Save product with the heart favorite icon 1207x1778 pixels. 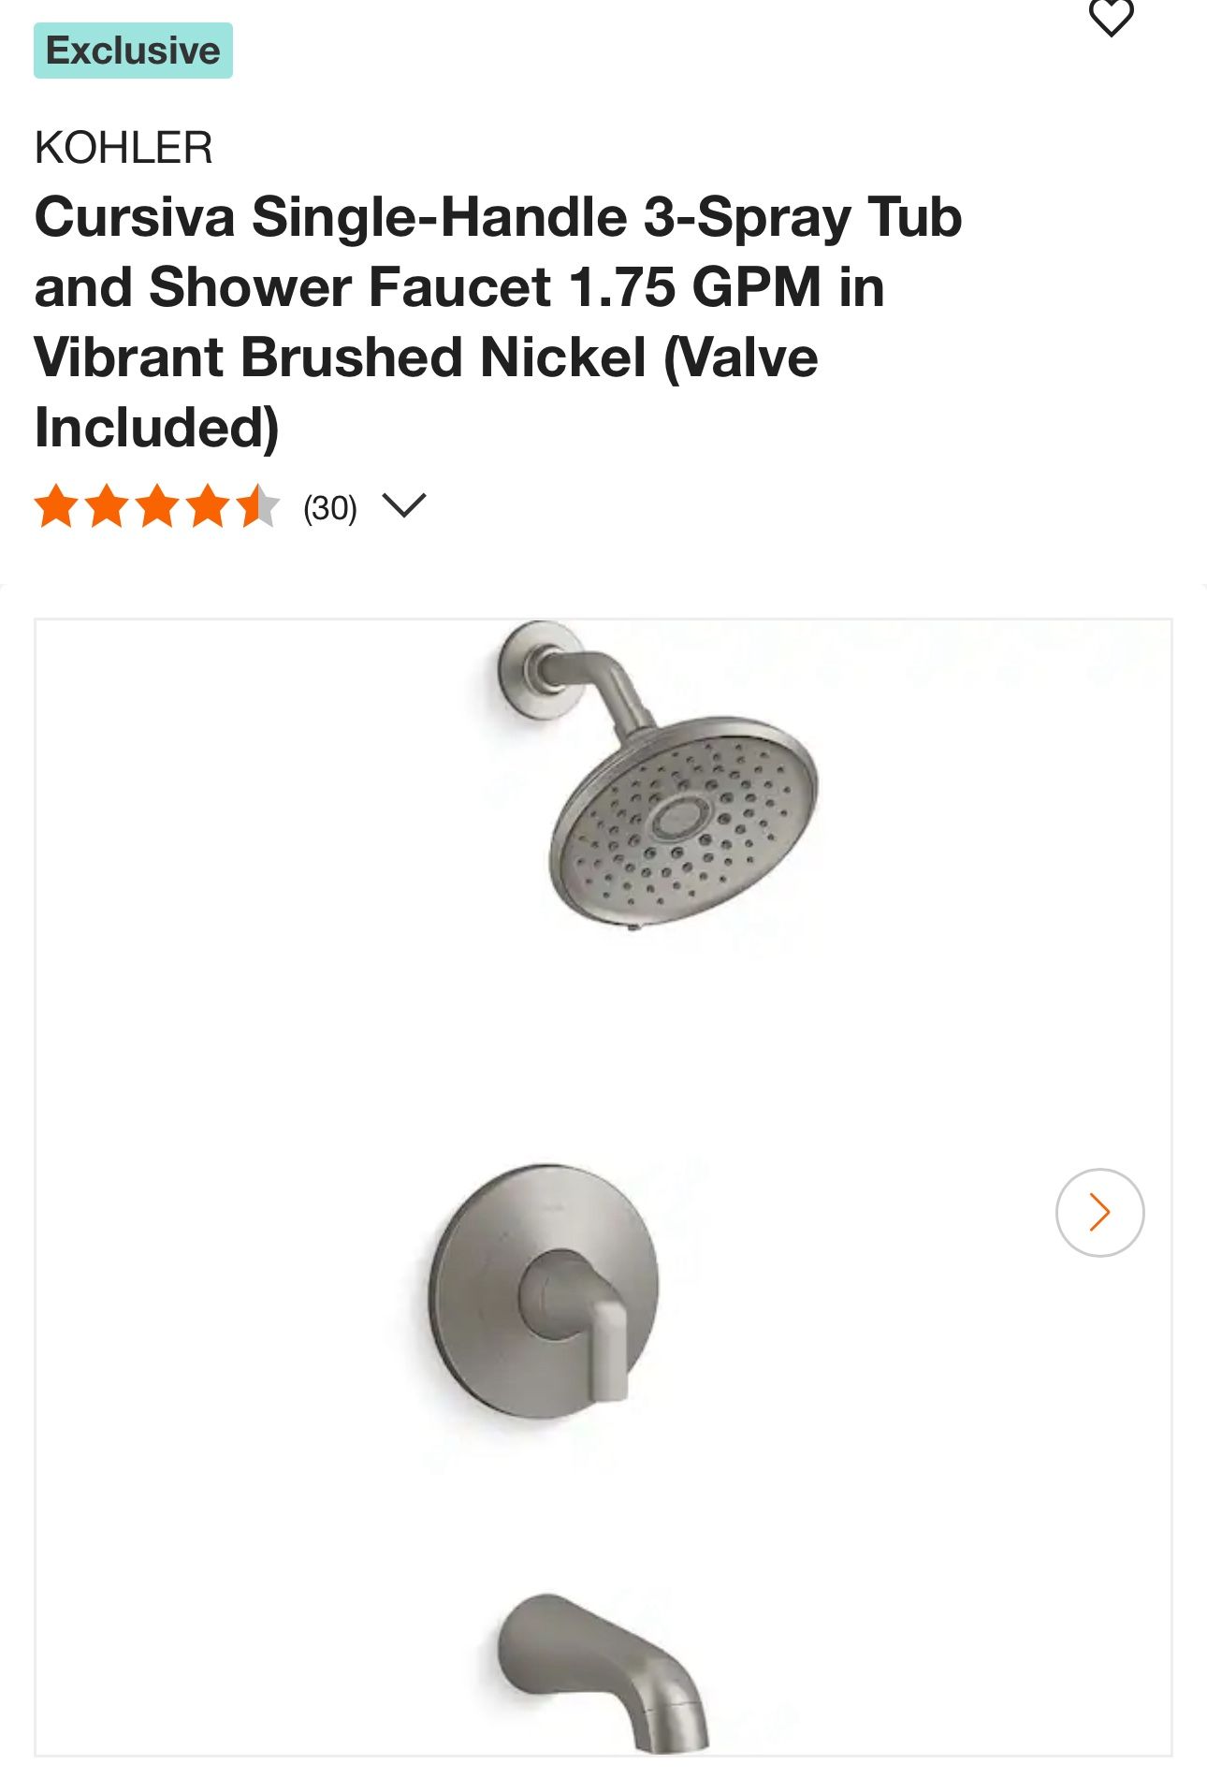click(1111, 17)
